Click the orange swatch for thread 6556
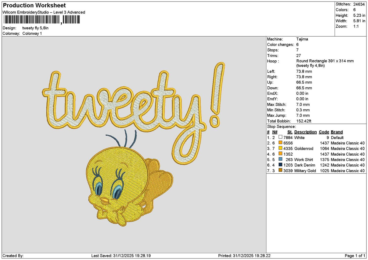The image size is (368, 260). point(280,143)
